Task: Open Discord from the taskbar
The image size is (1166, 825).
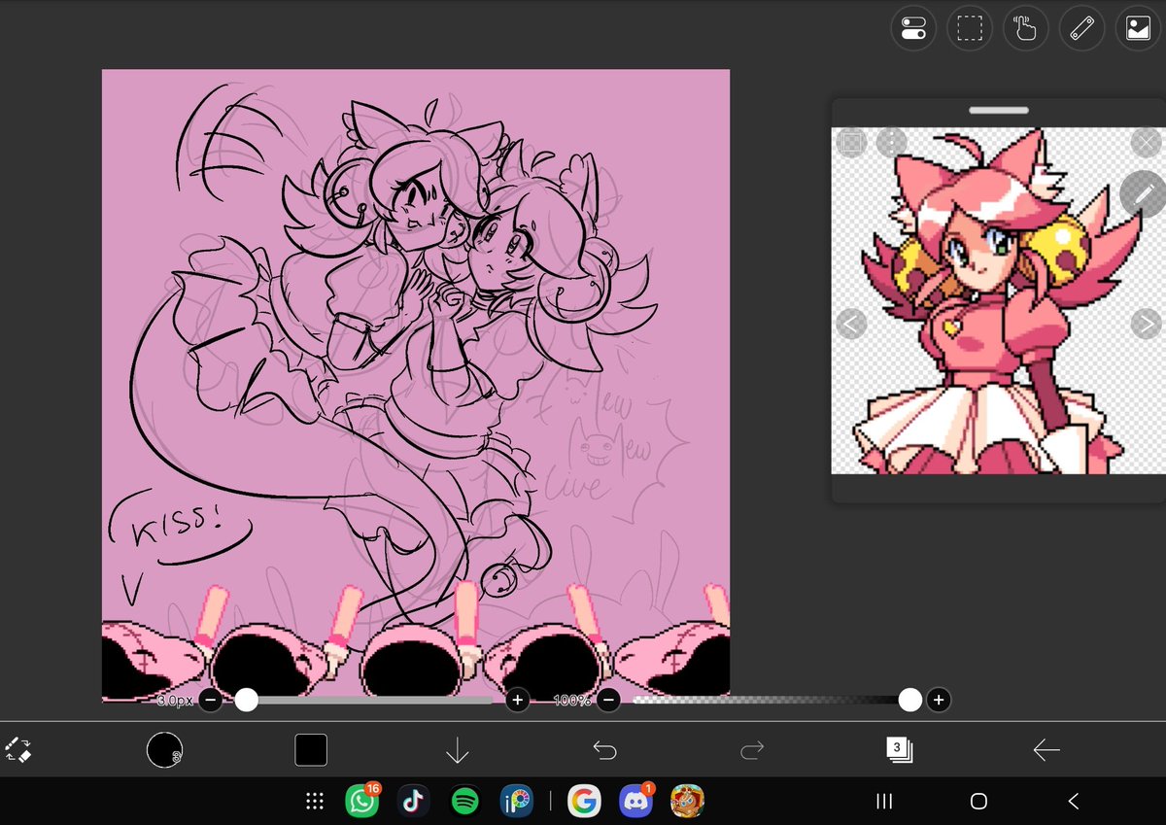Action: coord(635,802)
